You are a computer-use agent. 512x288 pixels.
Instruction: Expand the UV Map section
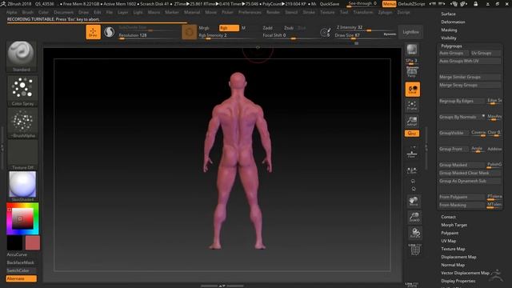448,241
